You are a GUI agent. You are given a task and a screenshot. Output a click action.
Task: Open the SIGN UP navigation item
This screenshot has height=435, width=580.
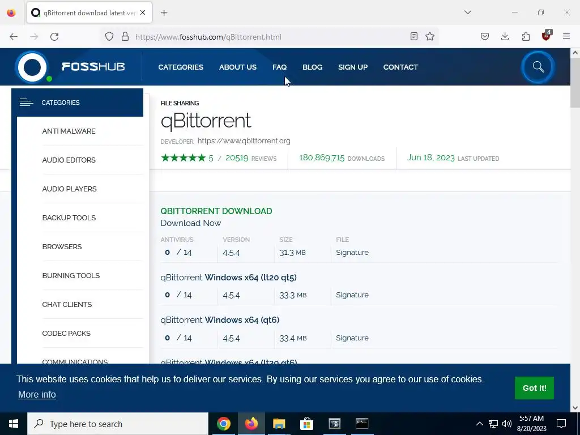(x=352, y=67)
